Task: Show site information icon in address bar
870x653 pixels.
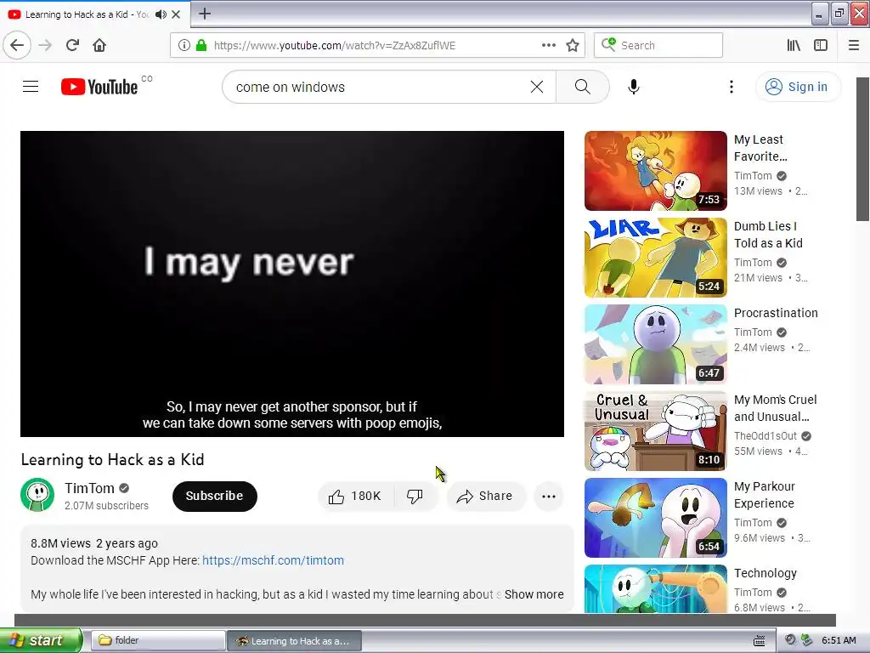Action: coord(184,45)
